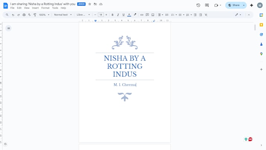Image resolution: width=266 pixels, height=150 pixels.
Task: Activate the paint format tool
Action: coord(35,15)
